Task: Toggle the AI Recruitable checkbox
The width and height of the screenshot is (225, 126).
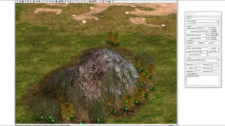Action: coord(209,35)
